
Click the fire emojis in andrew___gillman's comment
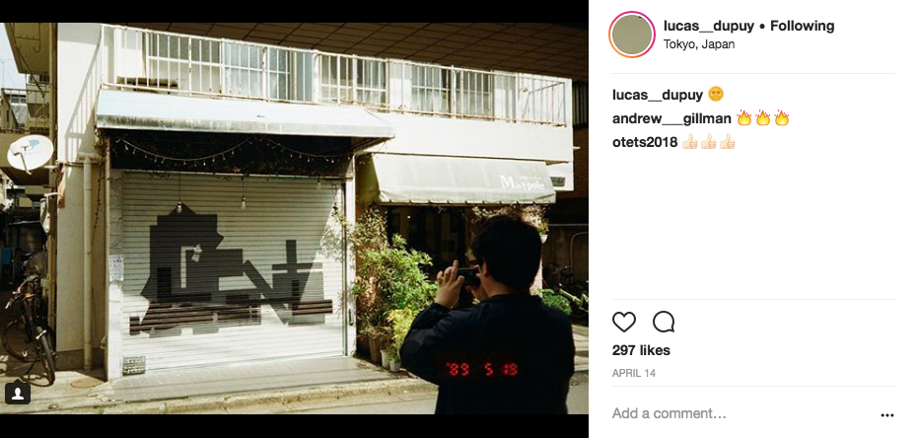763,118
